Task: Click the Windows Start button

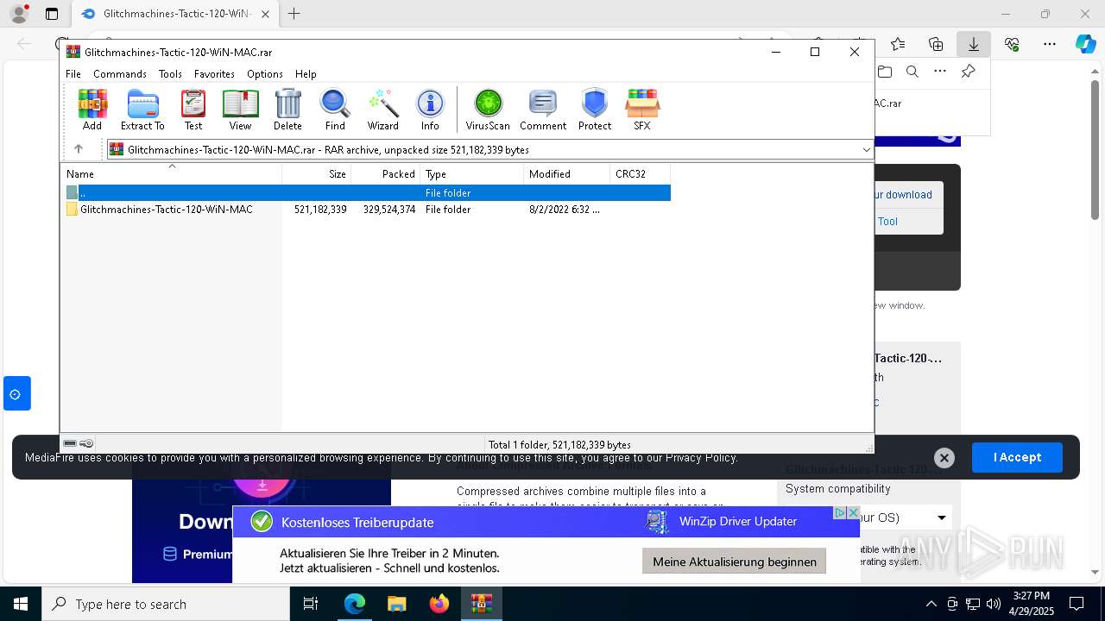Action: click(21, 604)
